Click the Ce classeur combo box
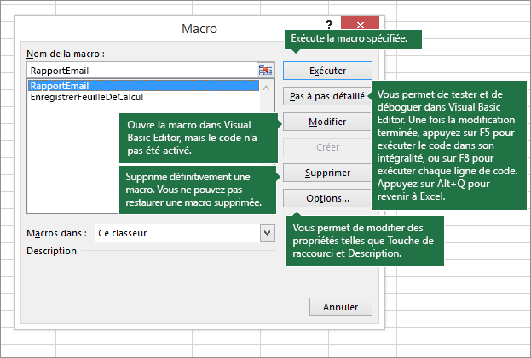Viewport: 531px width, 358px height. tap(185, 233)
